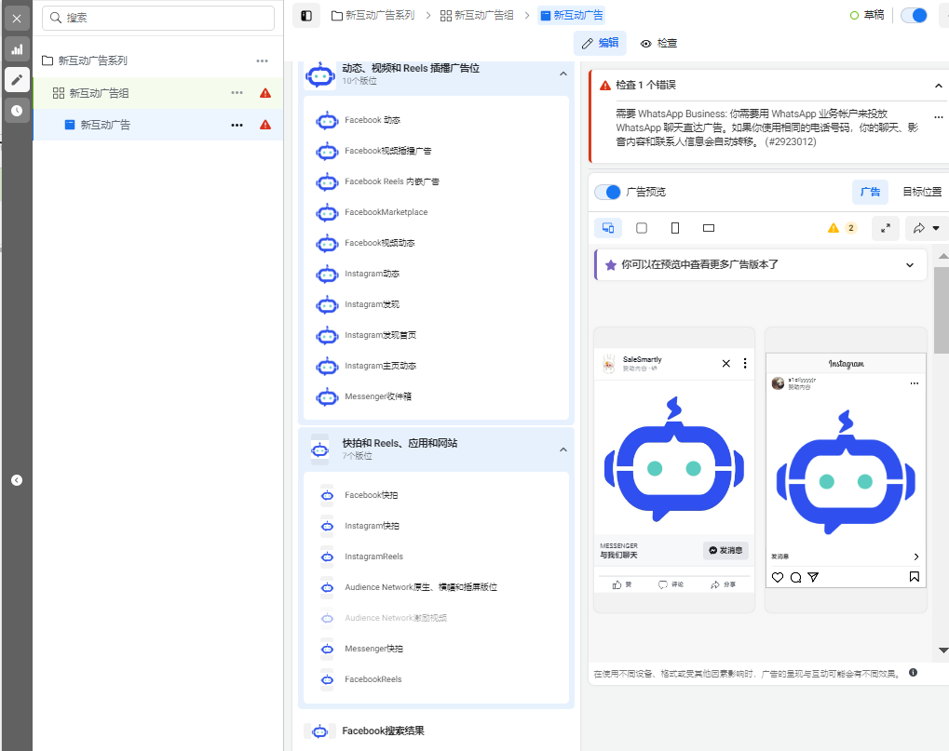This screenshot has height=751, width=949.
Task: Select the pencil edit icon in sidebar
Action: pyautogui.click(x=17, y=80)
